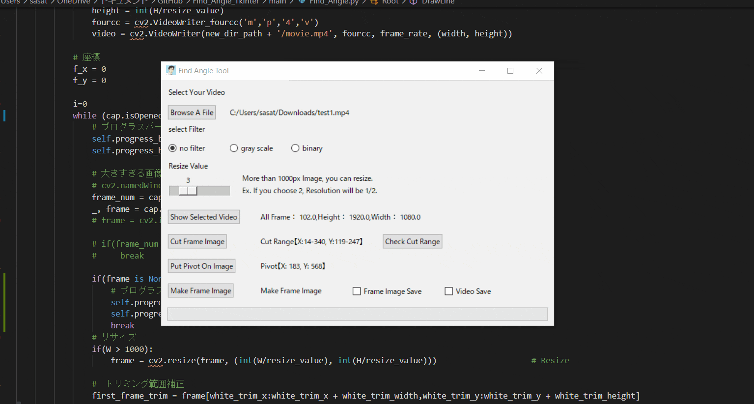Click the GitHub breadcrumb in editor
Image resolution: width=754 pixels, height=404 pixels.
(x=170, y=2)
